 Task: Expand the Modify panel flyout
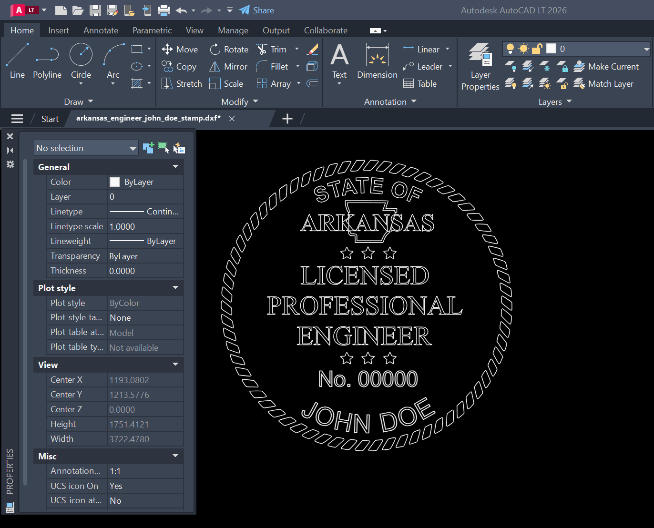(x=240, y=102)
